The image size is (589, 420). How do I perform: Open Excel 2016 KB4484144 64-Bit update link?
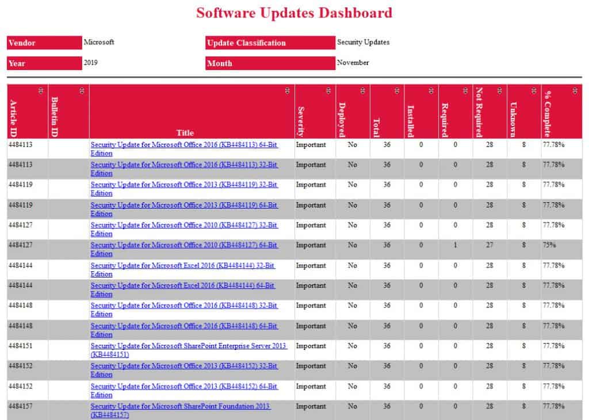point(183,290)
